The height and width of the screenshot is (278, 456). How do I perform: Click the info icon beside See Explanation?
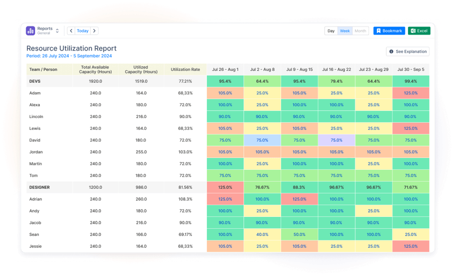click(x=391, y=52)
